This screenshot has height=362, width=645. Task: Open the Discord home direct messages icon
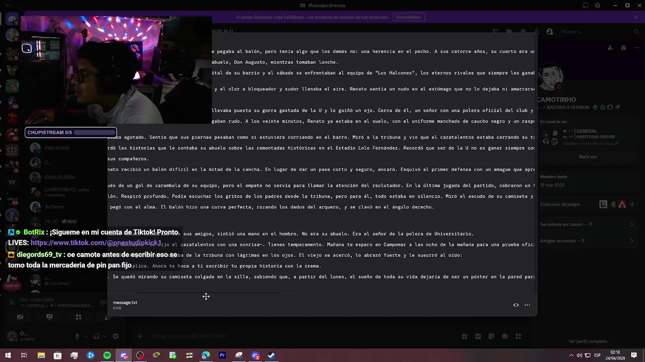[12, 19]
